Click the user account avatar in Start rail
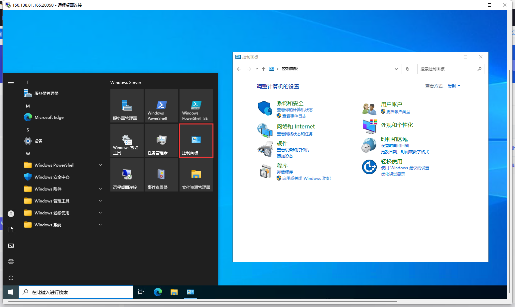This screenshot has height=307, width=515. click(11, 214)
